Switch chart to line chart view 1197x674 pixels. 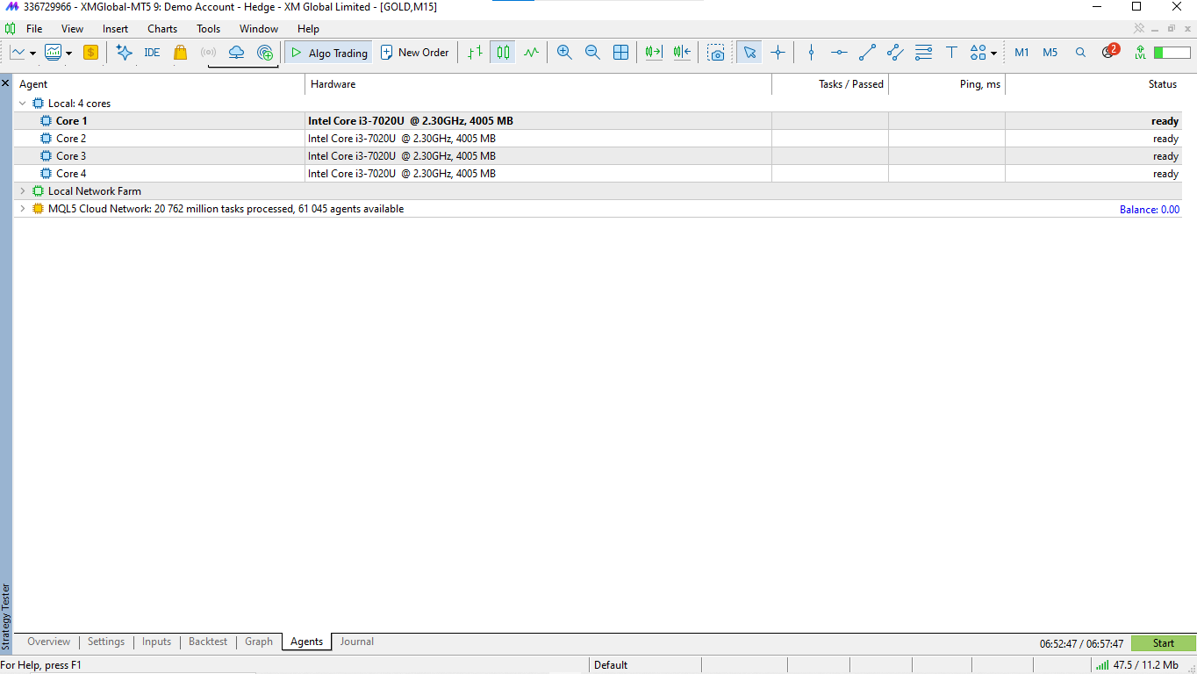click(531, 53)
